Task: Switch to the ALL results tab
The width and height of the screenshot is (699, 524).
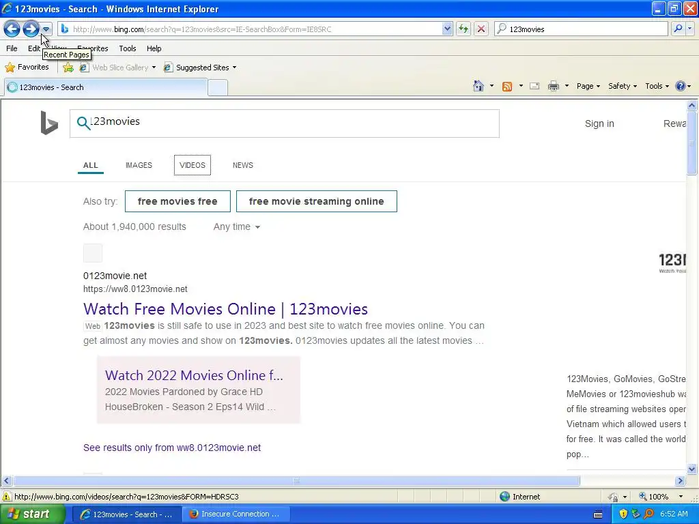Action: [x=91, y=165]
